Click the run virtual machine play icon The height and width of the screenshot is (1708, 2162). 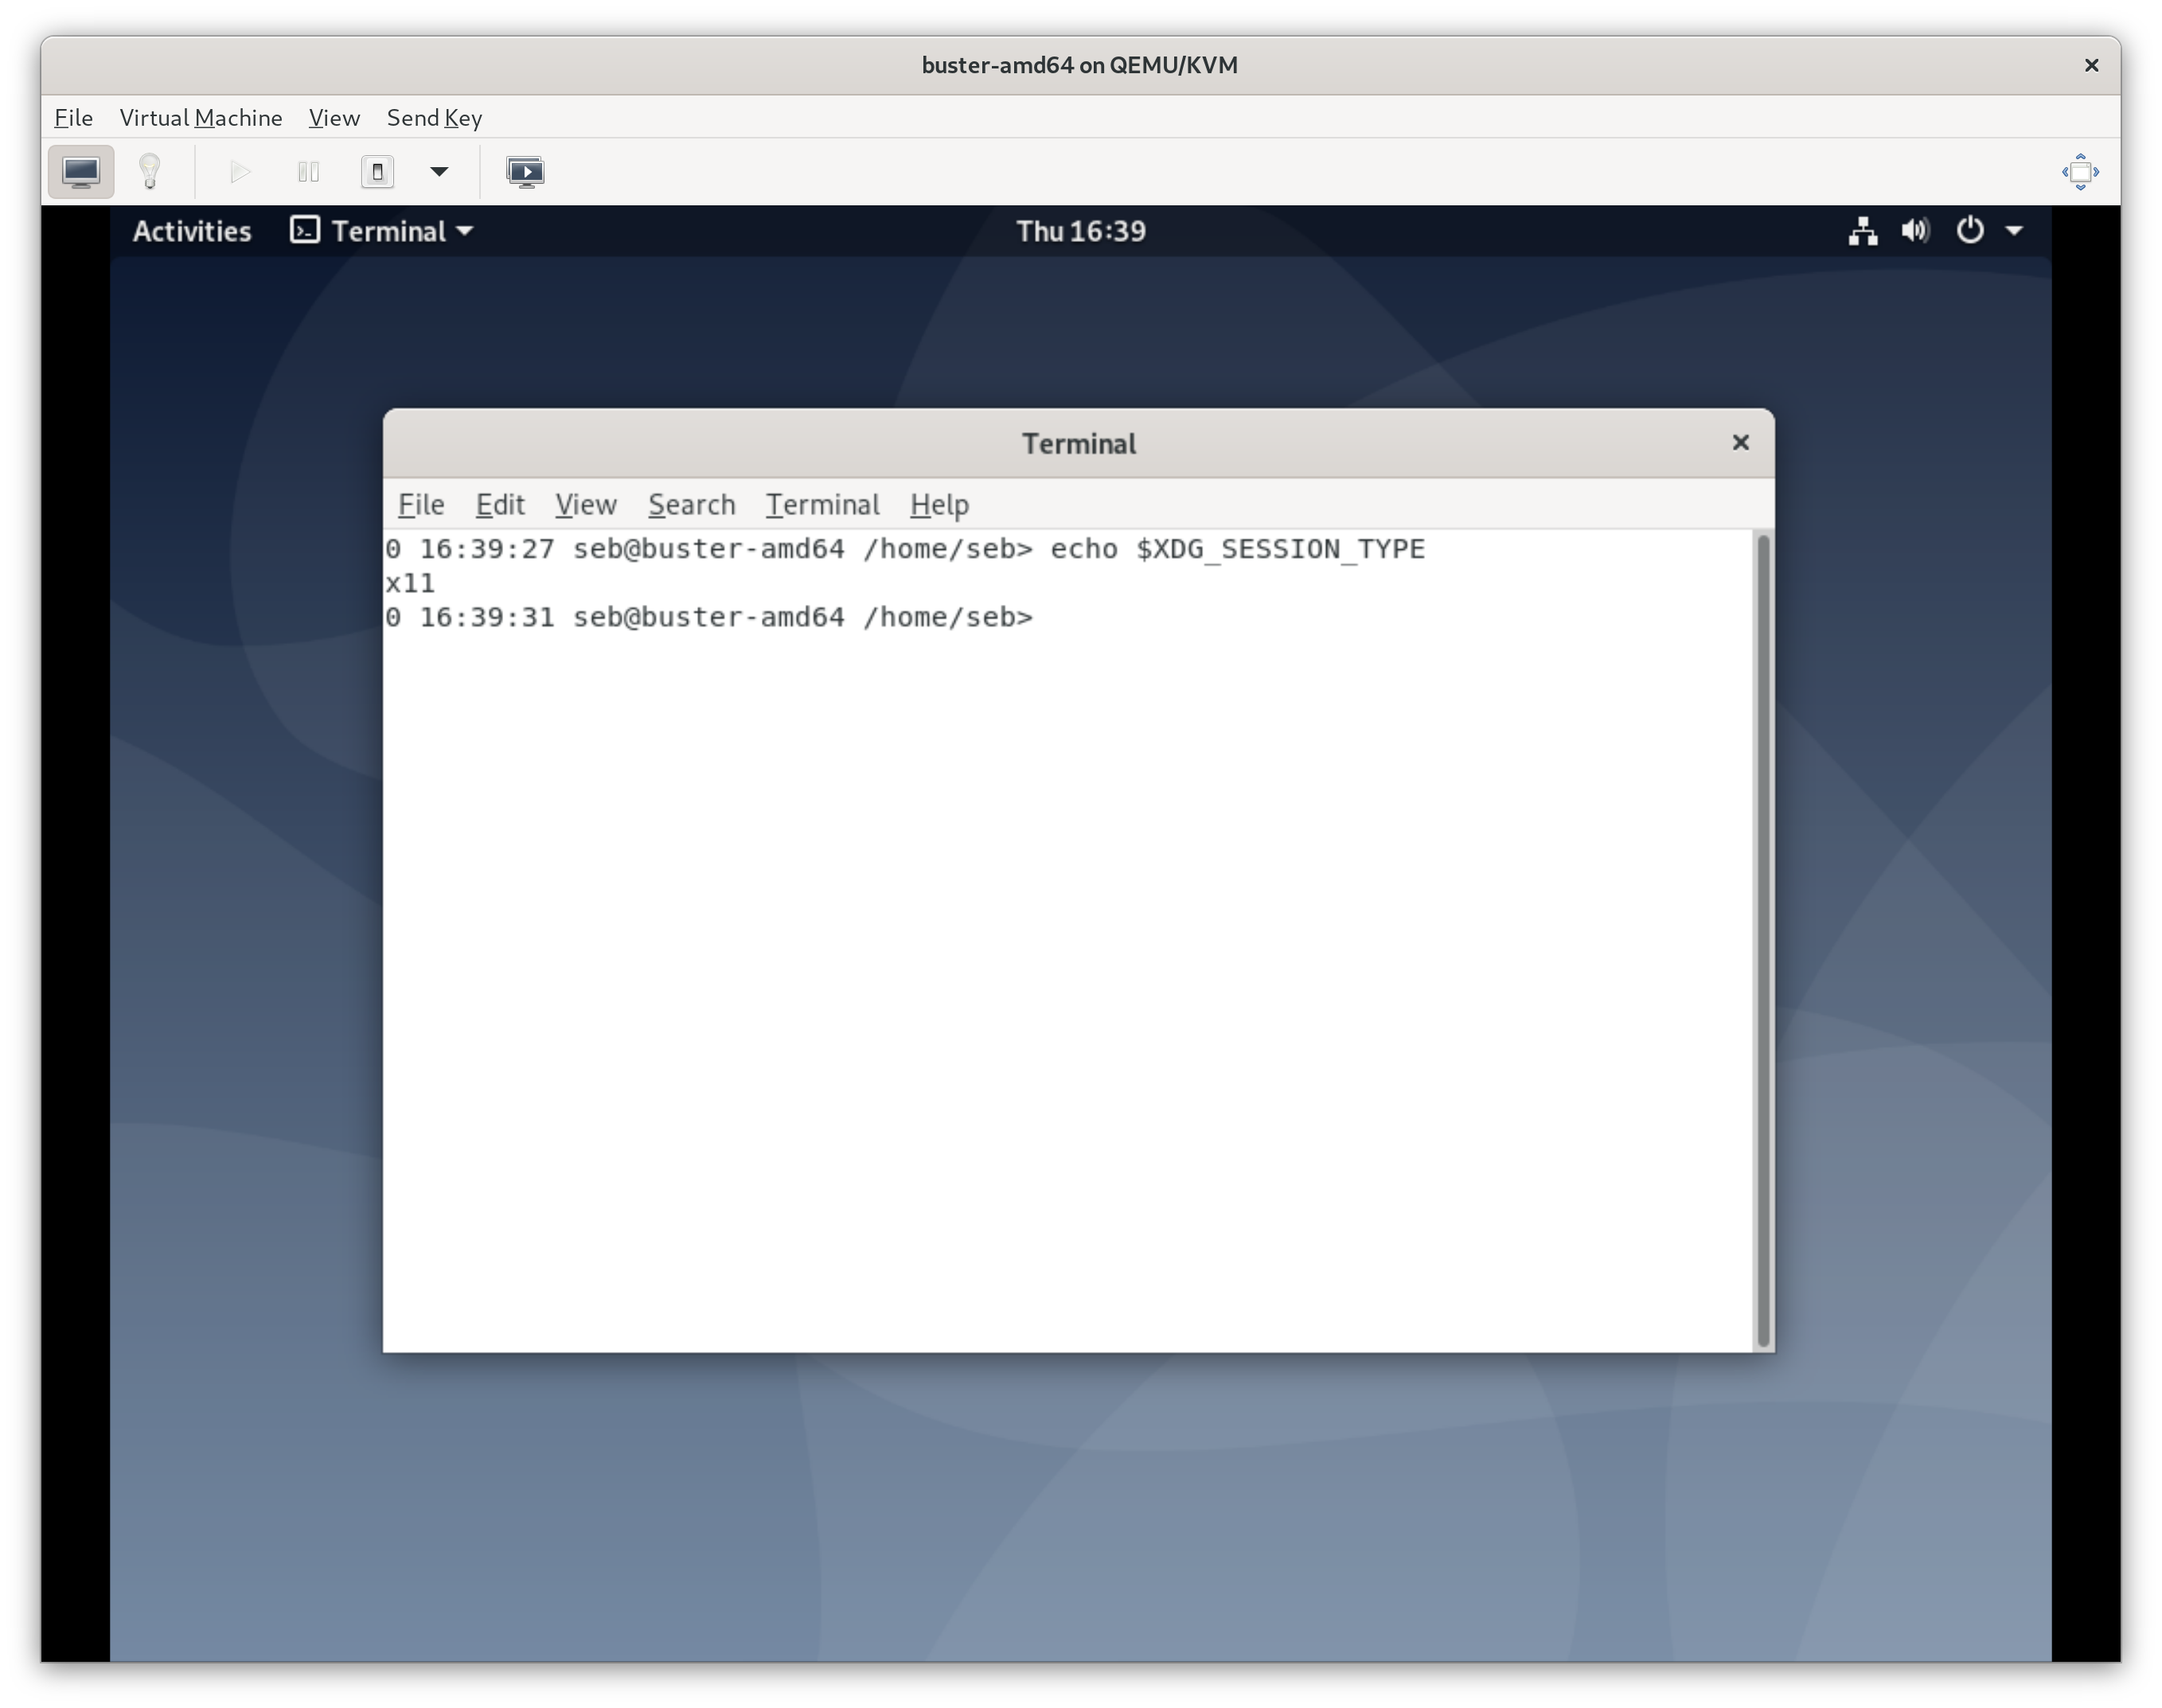click(x=238, y=171)
